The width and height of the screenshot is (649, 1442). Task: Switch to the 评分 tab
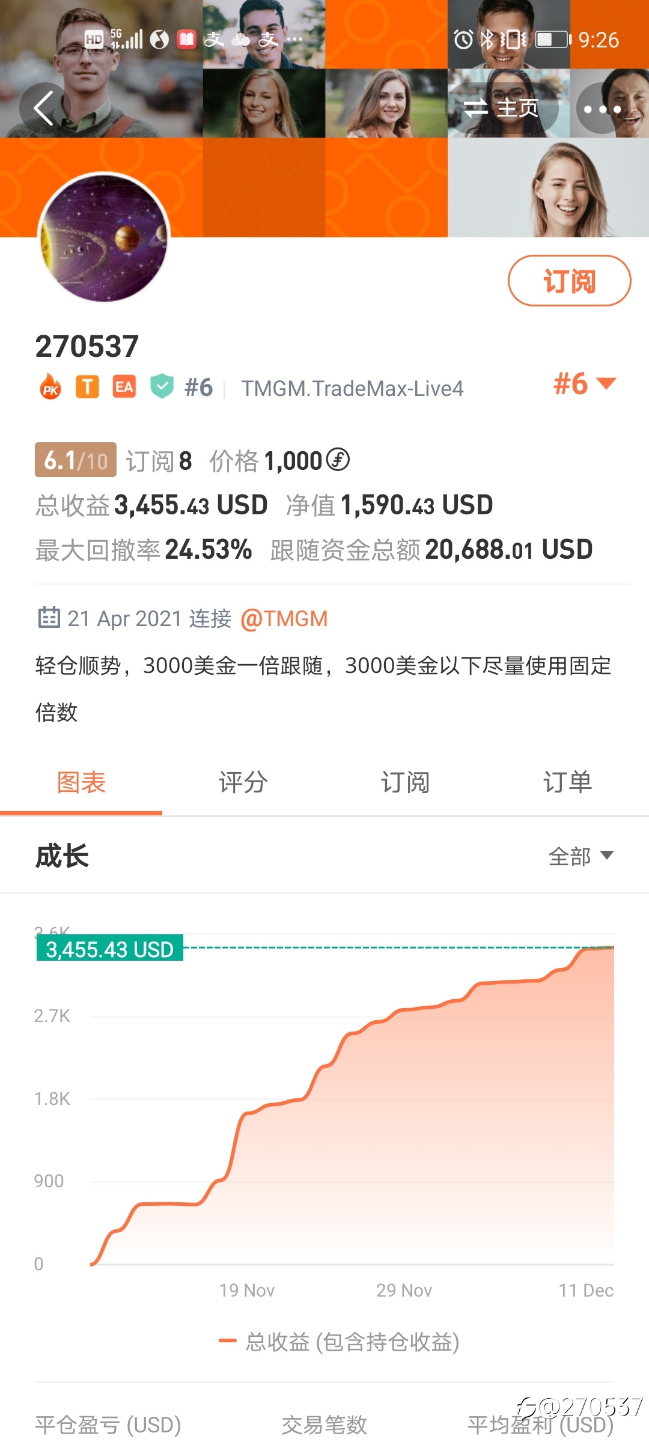point(243,783)
